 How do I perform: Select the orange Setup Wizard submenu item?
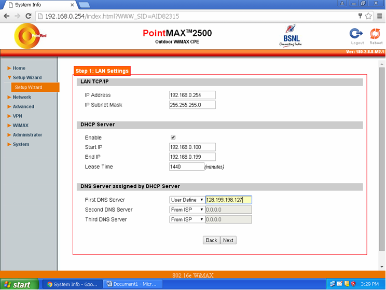[x=35, y=87]
